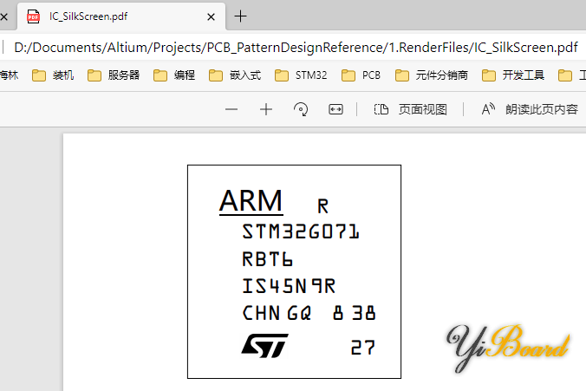The image size is (586, 391).
Task: Open the 编程 bookmark folder
Action: [x=173, y=75]
